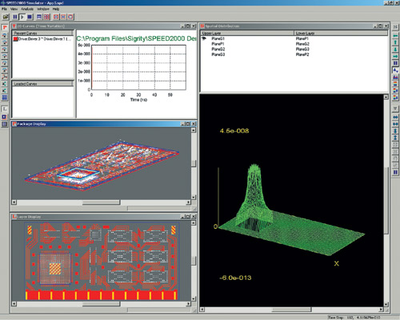Click the horizontal compress arrows icon
The width and height of the screenshot is (400, 320).
pos(395,124)
